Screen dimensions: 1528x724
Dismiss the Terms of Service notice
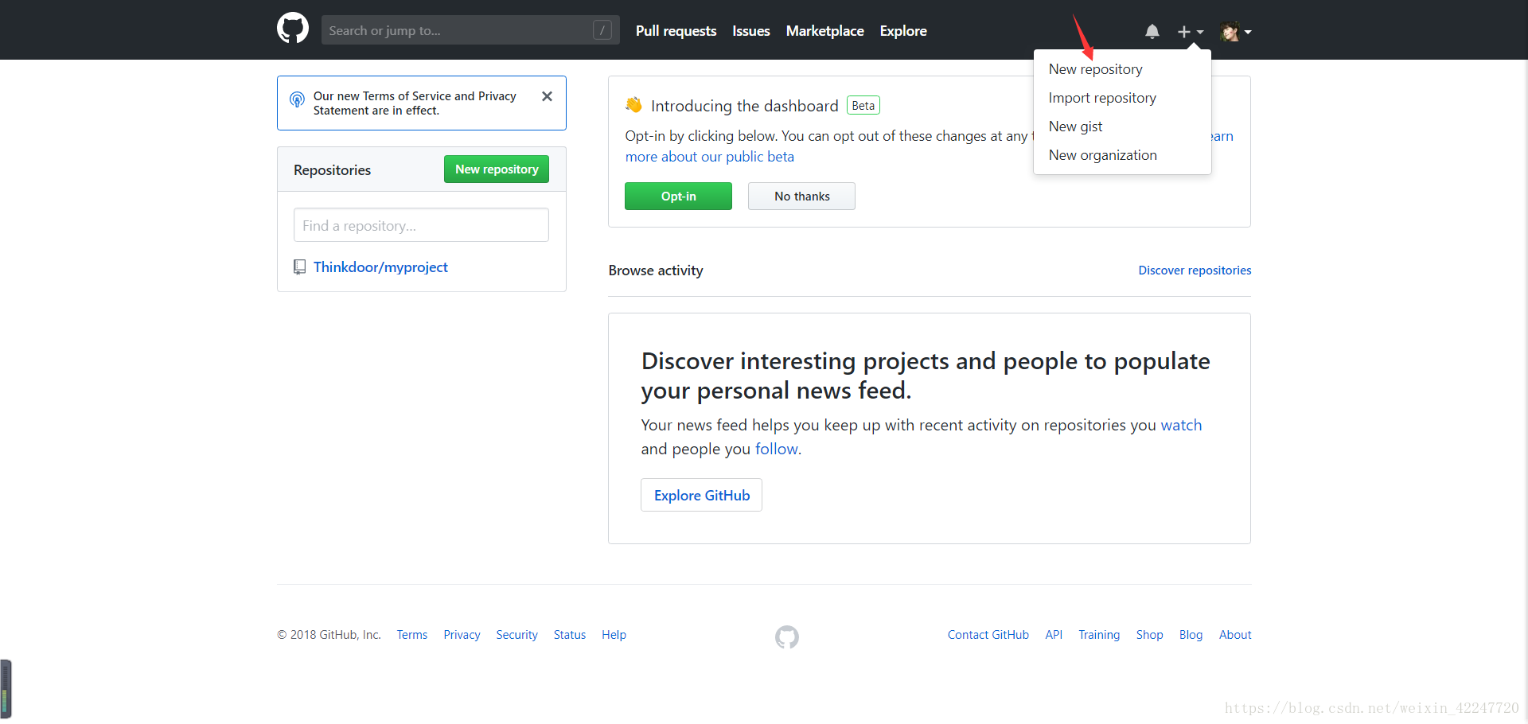pos(547,96)
